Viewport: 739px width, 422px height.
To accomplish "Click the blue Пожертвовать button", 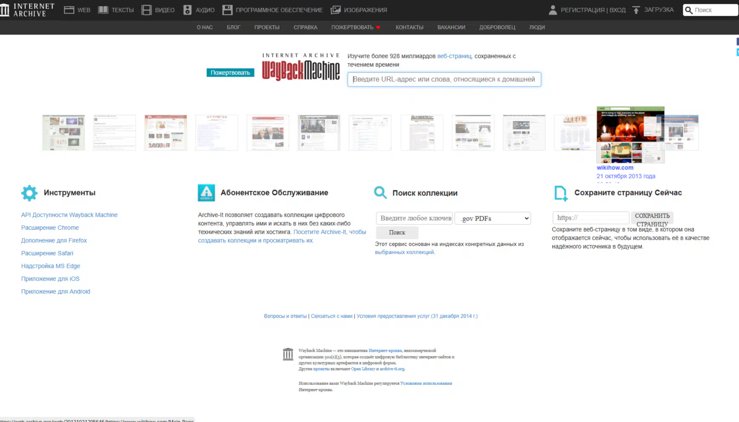I will pos(230,73).
